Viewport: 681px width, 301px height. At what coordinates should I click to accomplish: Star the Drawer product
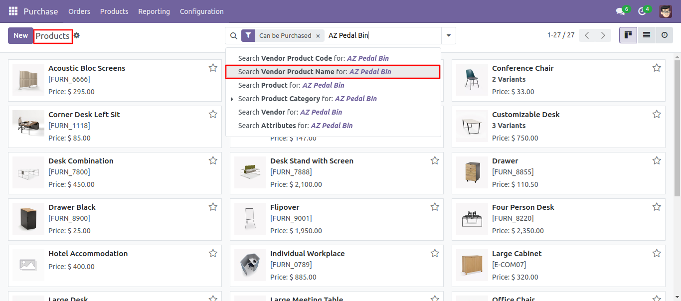pos(657,160)
